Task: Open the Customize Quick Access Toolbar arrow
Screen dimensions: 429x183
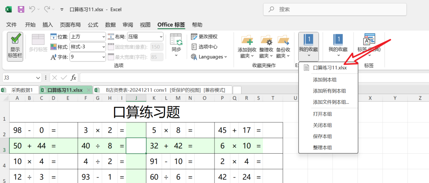Action: click(62, 10)
